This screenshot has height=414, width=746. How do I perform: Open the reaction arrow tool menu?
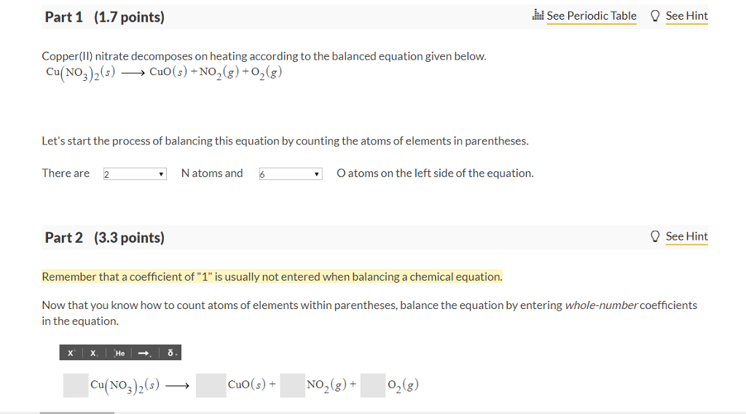pyautogui.click(x=145, y=353)
